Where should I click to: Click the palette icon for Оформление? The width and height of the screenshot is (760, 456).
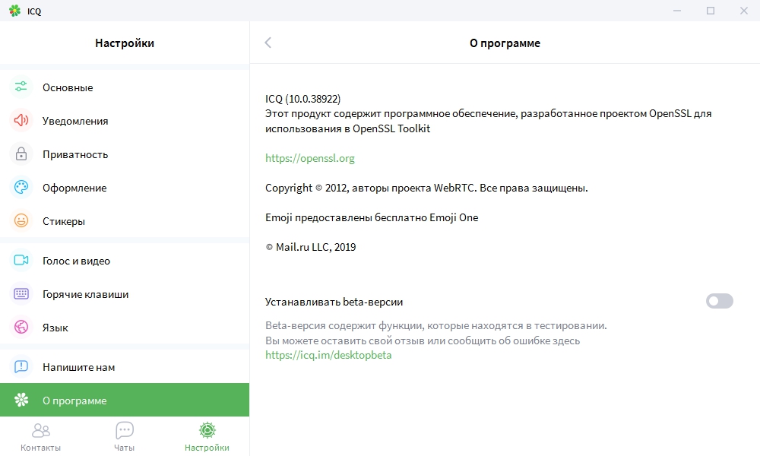21,188
